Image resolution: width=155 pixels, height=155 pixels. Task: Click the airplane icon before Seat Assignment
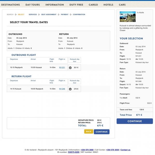pyautogui.click(x=39, y=14)
